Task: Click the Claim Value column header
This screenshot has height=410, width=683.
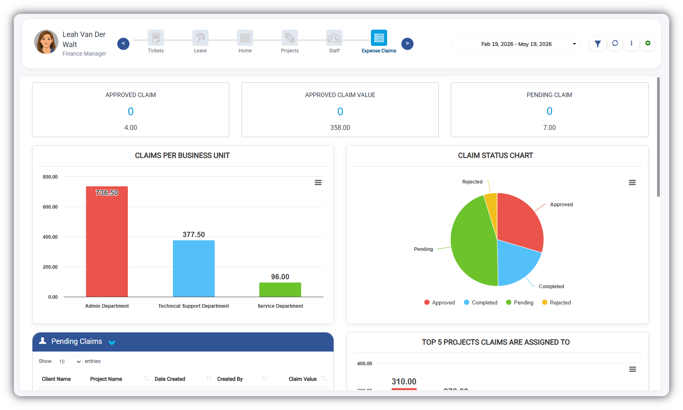Action: (303, 379)
